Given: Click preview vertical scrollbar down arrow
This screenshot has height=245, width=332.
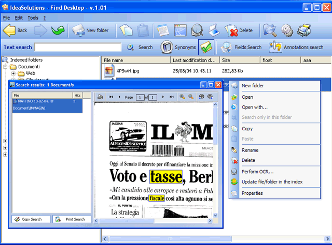Looking at the screenshot, I should tap(215, 215).
